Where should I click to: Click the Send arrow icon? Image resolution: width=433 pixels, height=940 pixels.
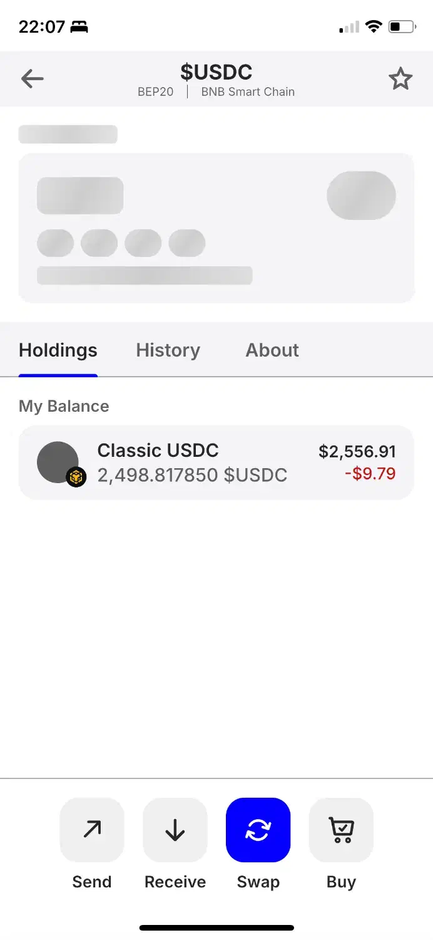point(92,830)
